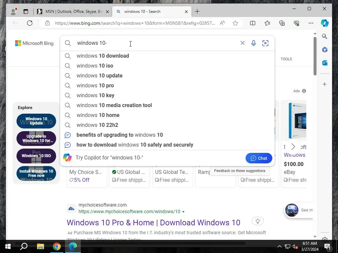Refresh the page with reload icon

(30, 23)
